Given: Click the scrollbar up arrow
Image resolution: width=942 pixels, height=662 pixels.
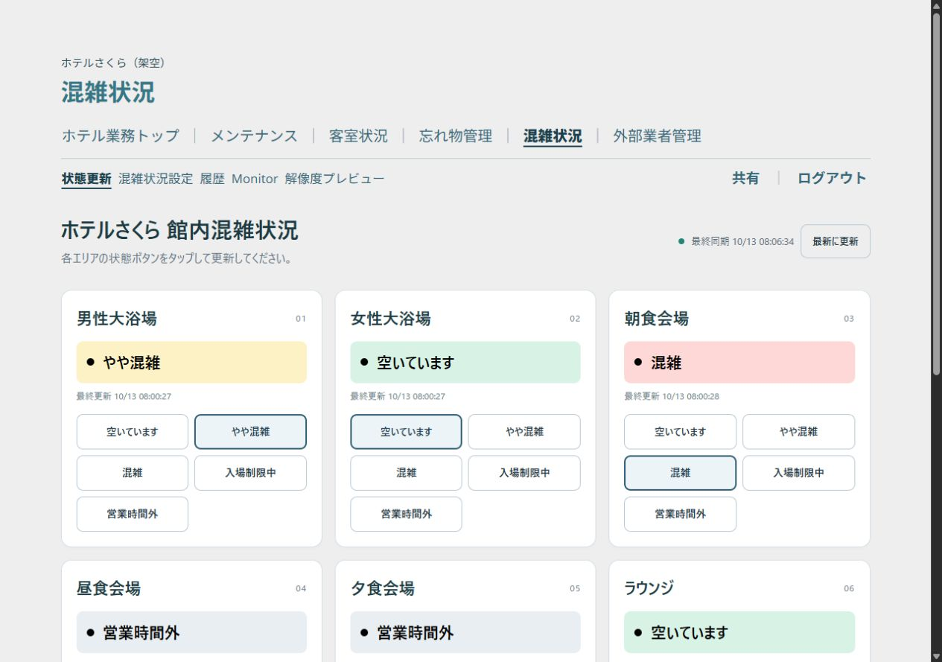Looking at the screenshot, I should [x=936, y=6].
